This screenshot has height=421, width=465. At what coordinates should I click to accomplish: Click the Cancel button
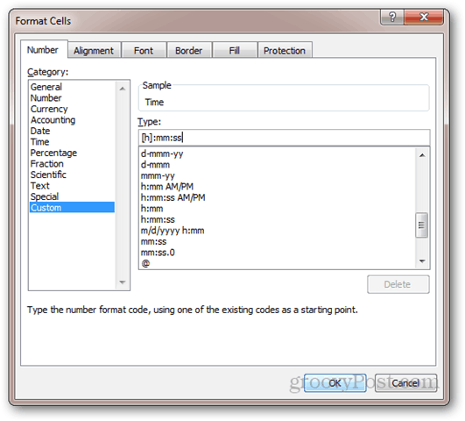pyautogui.click(x=405, y=383)
